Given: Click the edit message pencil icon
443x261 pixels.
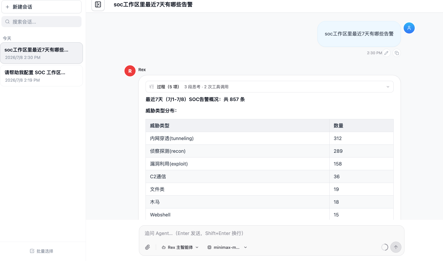Looking at the screenshot, I should [386, 53].
